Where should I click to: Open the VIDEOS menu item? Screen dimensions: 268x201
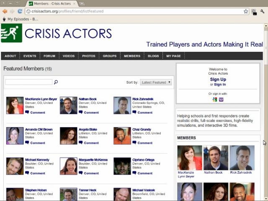[x=69, y=56]
